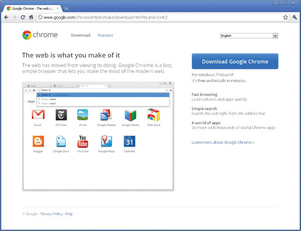This screenshot has width=301, height=231.
Task: Click the headline 'The web is what you make of it'
Action: point(71,55)
